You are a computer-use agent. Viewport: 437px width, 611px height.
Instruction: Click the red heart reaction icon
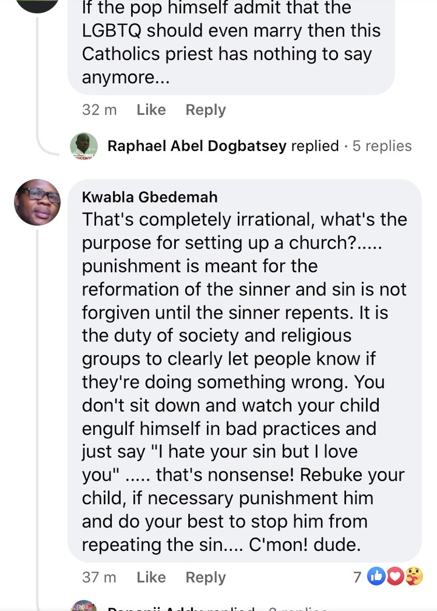(x=395, y=576)
